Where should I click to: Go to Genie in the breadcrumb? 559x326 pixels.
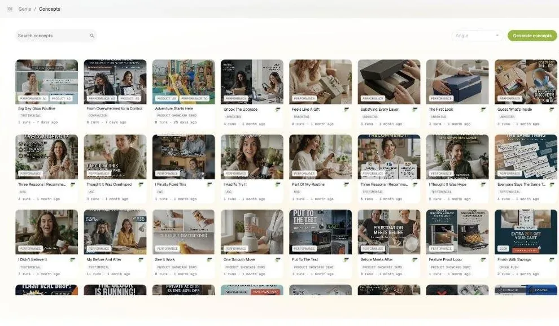click(x=25, y=9)
